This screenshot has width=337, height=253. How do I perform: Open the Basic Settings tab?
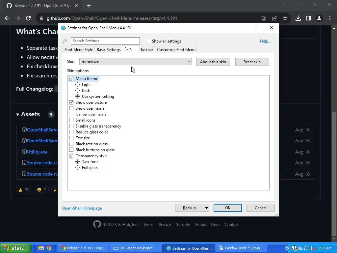109,50
